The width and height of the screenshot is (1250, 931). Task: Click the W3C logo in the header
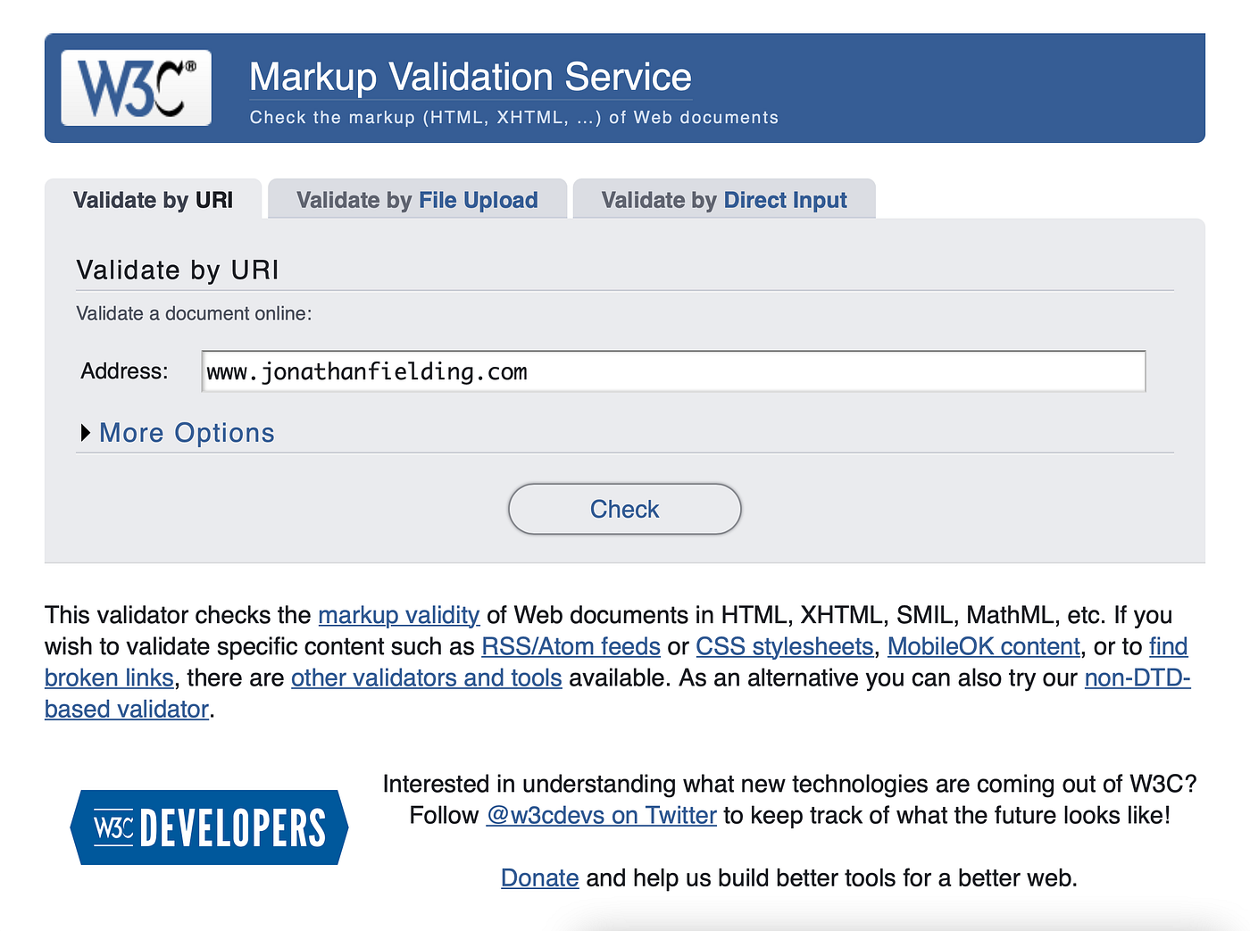pyautogui.click(x=135, y=87)
